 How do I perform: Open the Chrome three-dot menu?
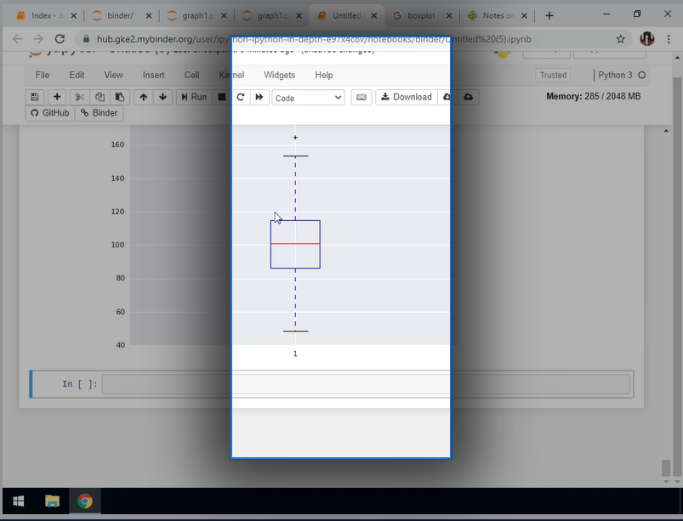(669, 39)
